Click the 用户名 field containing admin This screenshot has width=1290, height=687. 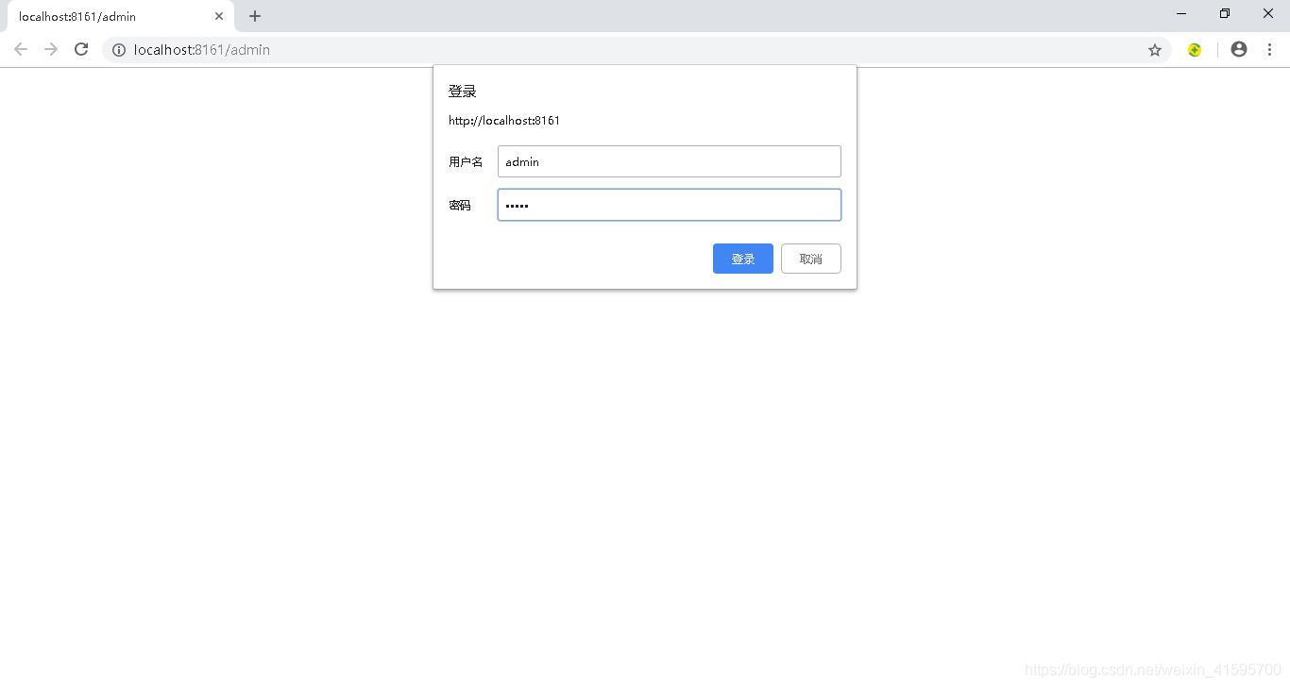tap(669, 161)
